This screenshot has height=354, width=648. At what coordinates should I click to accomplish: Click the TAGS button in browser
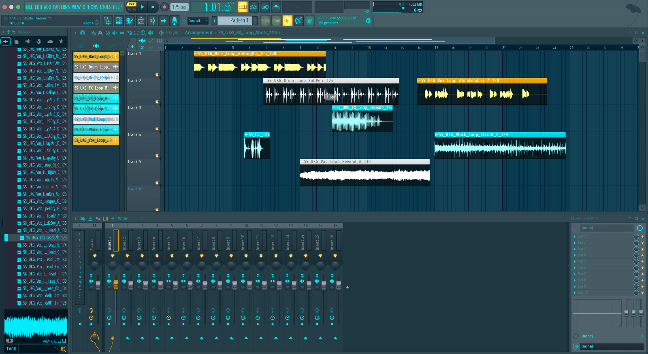[x=11, y=349]
